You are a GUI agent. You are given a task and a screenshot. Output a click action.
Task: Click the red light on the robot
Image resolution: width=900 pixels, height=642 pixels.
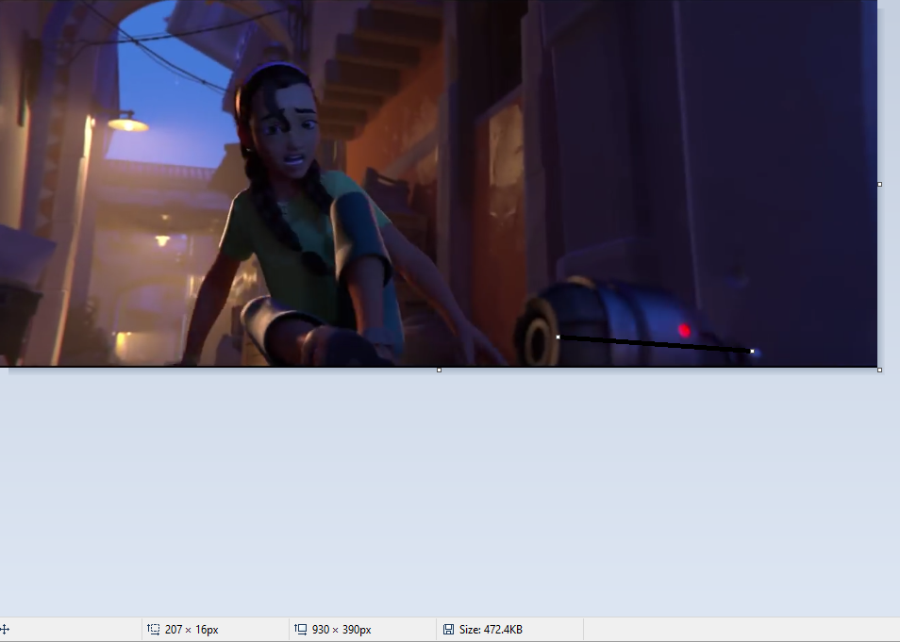tap(684, 331)
